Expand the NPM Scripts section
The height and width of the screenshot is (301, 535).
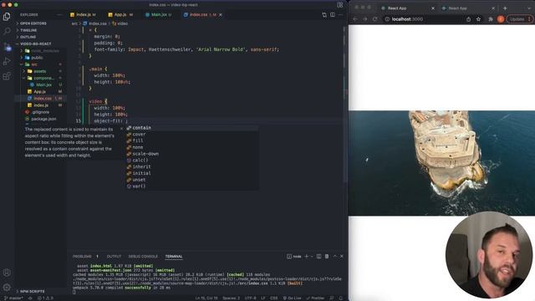pos(32,291)
